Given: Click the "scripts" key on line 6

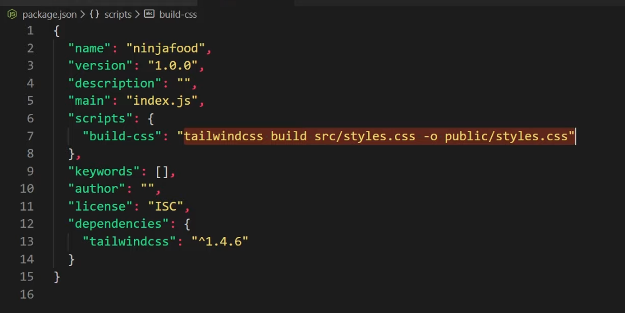Looking at the screenshot, I should click(101, 118).
